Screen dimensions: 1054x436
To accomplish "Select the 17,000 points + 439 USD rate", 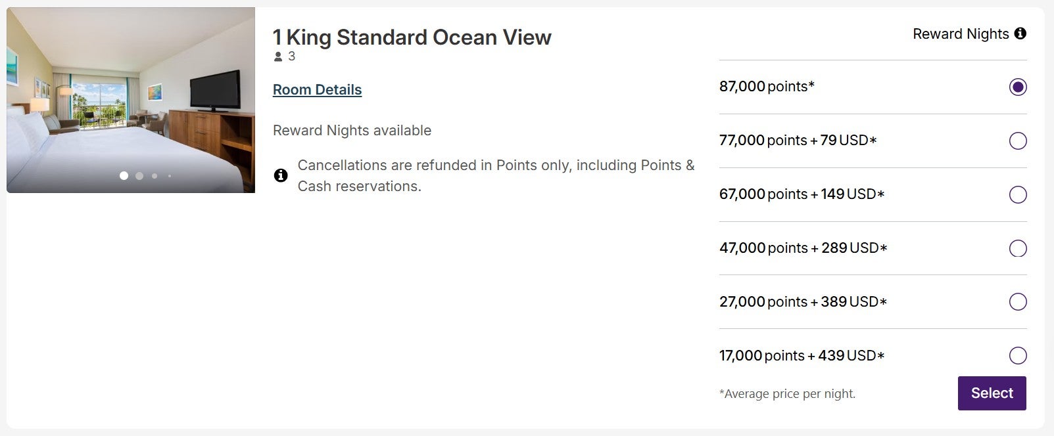I will pos(1018,356).
